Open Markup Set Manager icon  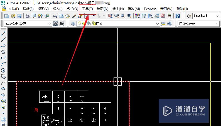[x=163, y=16]
